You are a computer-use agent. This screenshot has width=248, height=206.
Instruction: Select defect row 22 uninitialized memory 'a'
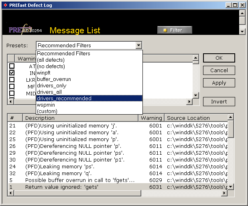pos(118,133)
